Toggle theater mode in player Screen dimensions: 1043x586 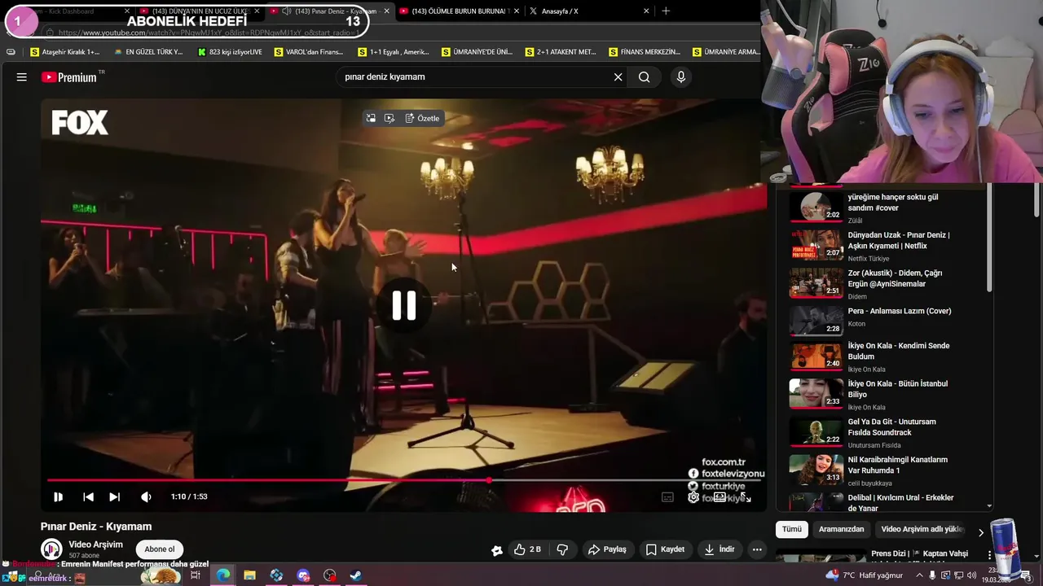[720, 497]
